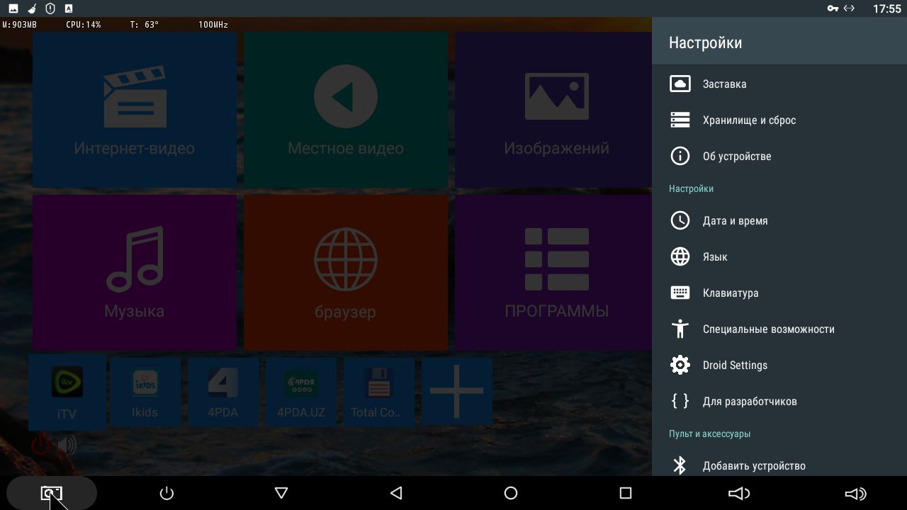Click the storage stack icon

pyautogui.click(x=680, y=120)
